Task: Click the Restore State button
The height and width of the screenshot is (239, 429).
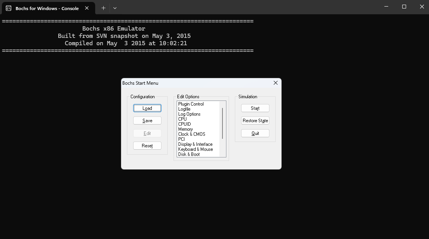Action: coord(255,121)
